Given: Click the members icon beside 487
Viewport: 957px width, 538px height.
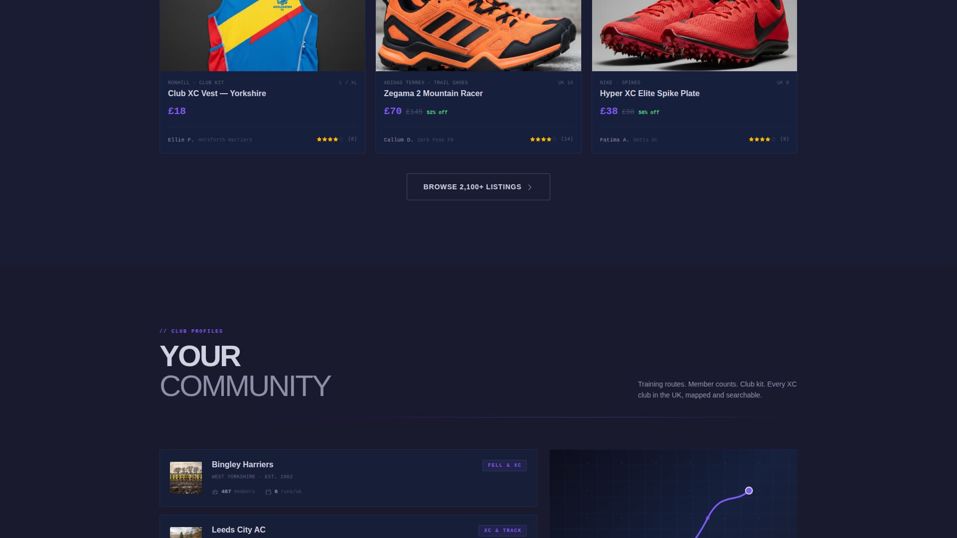Looking at the screenshot, I should click(215, 492).
